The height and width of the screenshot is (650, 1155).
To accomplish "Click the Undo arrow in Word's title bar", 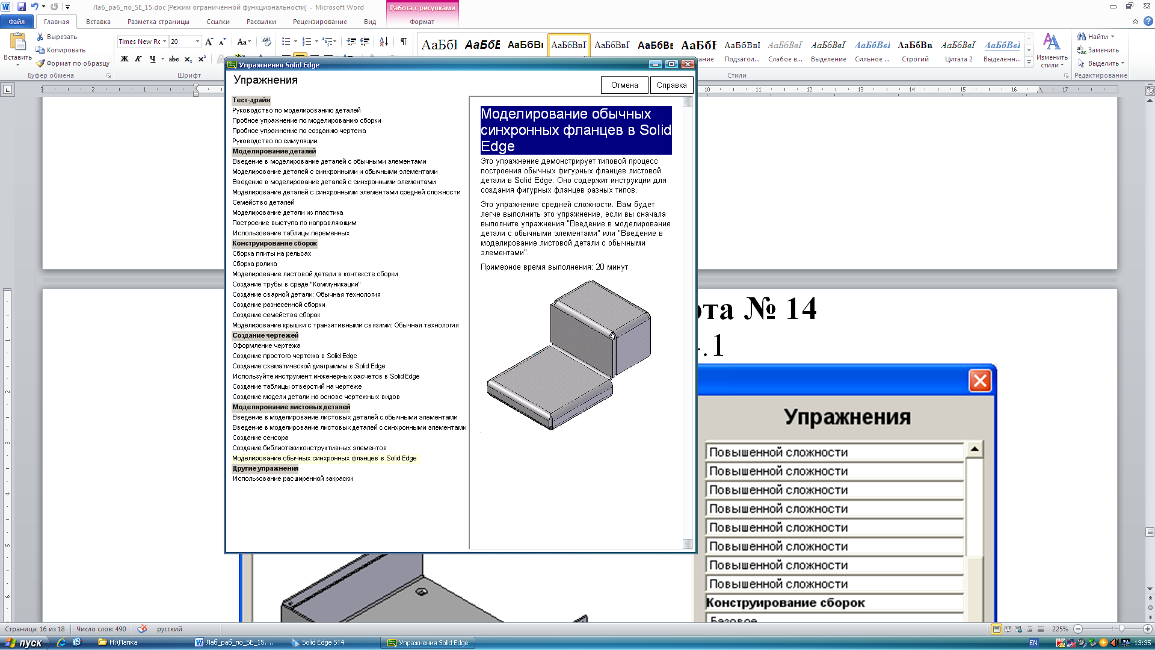I will tap(34, 7).
